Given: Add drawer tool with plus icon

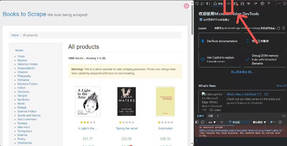Looking at the screenshot, I should [218, 116].
